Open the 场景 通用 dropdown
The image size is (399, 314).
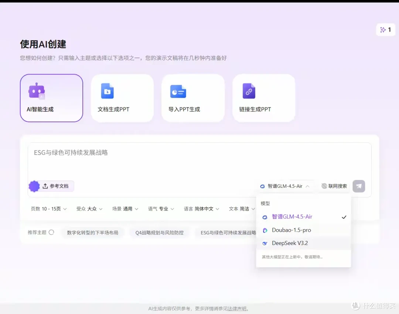125,209
